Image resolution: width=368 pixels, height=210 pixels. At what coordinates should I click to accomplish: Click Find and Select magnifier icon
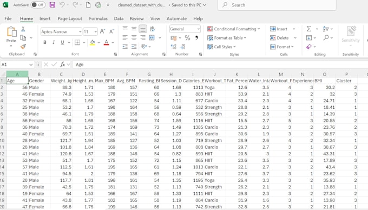point(326,37)
